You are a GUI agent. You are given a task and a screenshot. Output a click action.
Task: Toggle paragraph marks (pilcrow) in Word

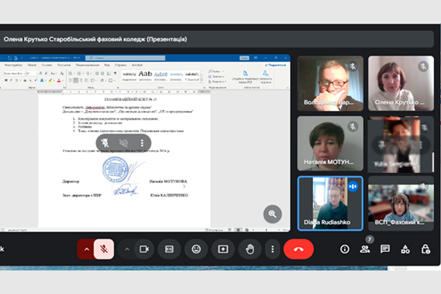pyautogui.click(x=115, y=73)
